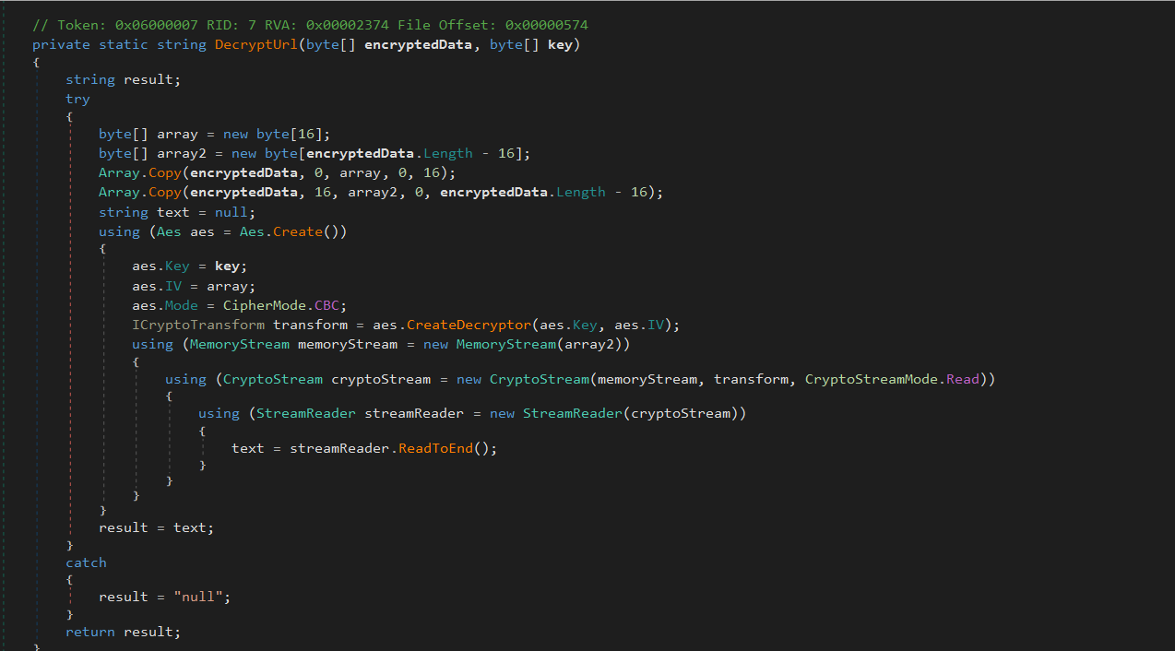This screenshot has height=651, width=1175.
Task: Click the DecryptUrl method name in the signature
Action: coord(256,44)
